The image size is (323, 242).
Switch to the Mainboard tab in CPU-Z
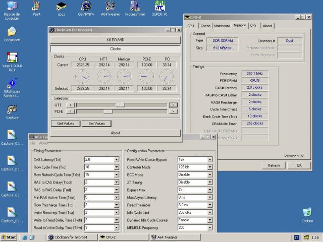[x=222, y=26]
